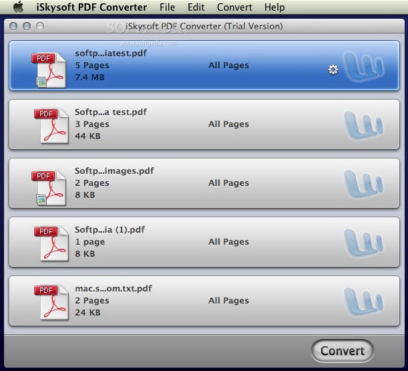The height and width of the screenshot is (371, 408).
Task: Close the PDF Converter window
Action: click(13, 26)
